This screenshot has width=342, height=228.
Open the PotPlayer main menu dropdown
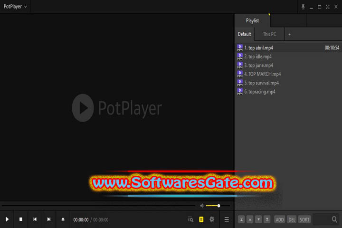(15, 7)
